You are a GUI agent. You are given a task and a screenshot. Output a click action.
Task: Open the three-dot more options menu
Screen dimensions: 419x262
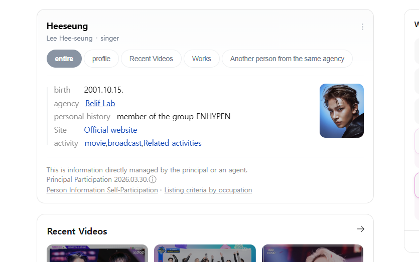pyautogui.click(x=362, y=27)
